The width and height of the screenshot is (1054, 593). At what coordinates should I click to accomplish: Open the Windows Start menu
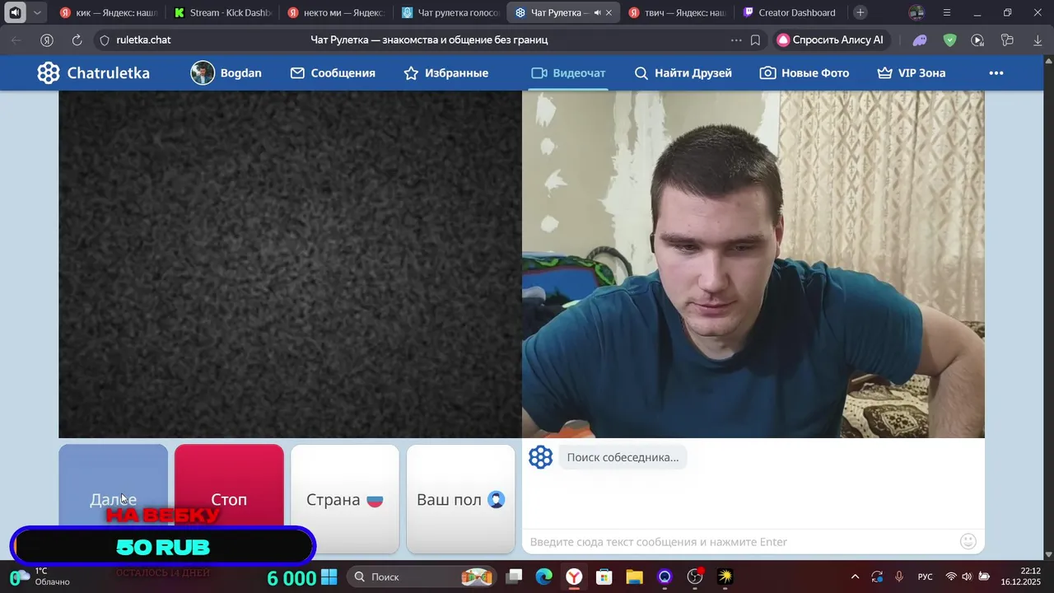pos(329,577)
